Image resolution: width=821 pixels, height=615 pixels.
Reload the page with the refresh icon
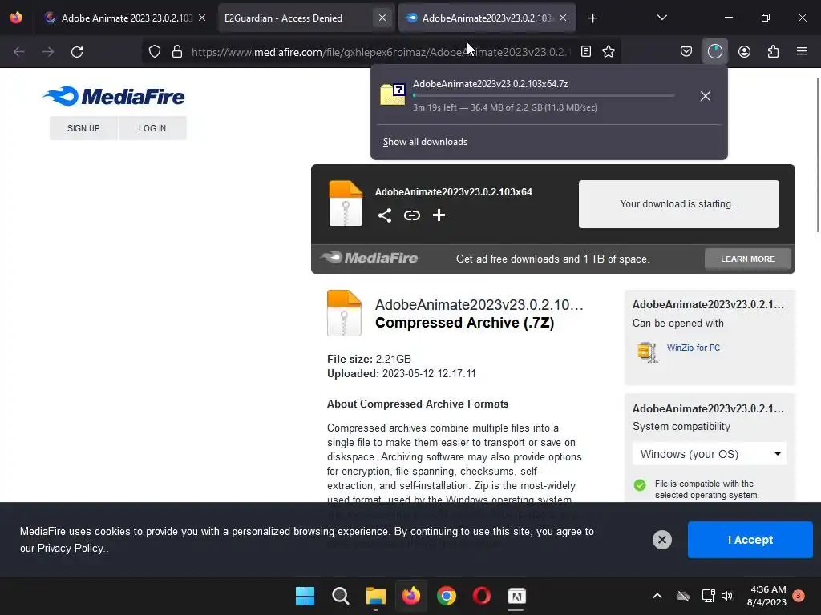click(x=77, y=52)
